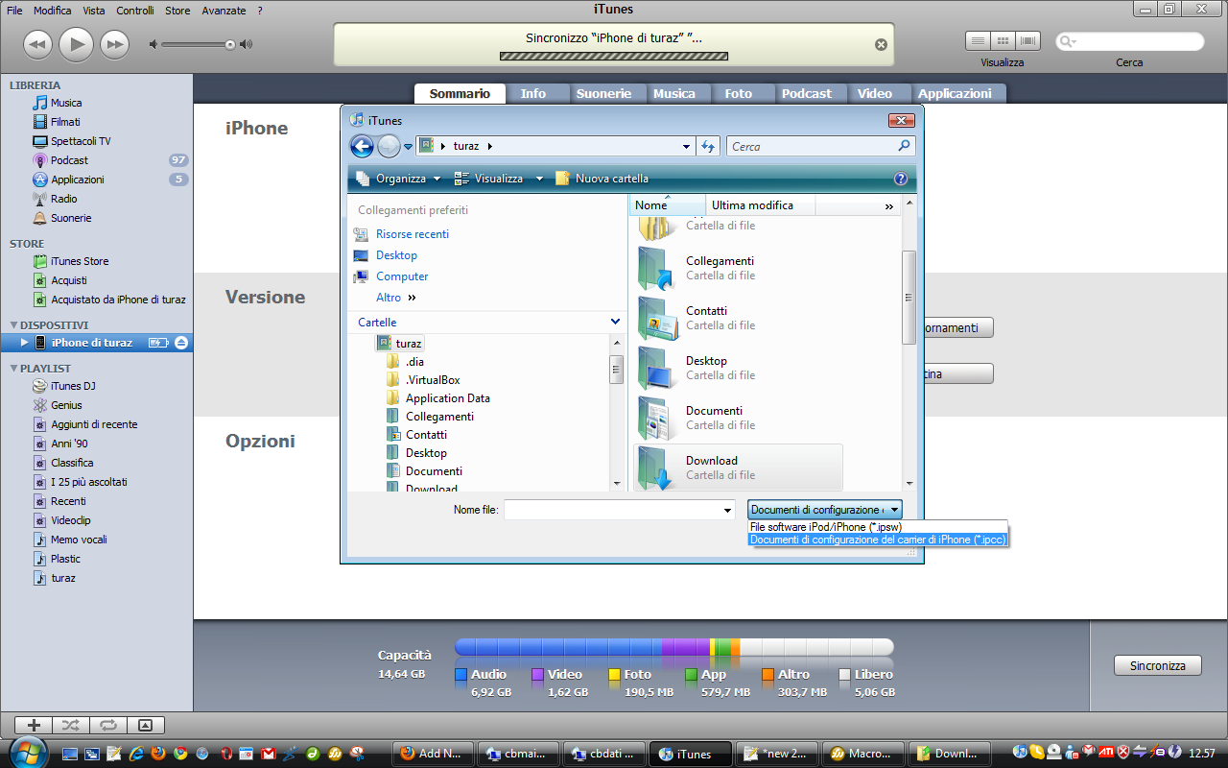Adjust the iTunes volume slider knob
Image resolution: width=1228 pixels, height=768 pixels.
pos(229,44)
